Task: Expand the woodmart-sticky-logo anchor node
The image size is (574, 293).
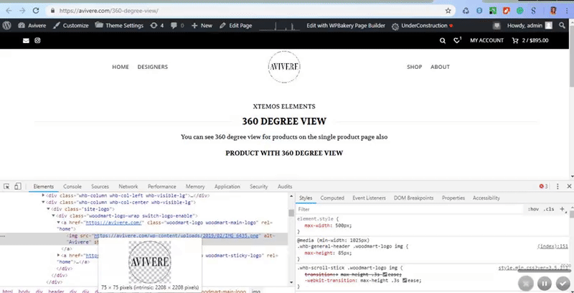Action: pyautogui.click(x=58, y=255)
